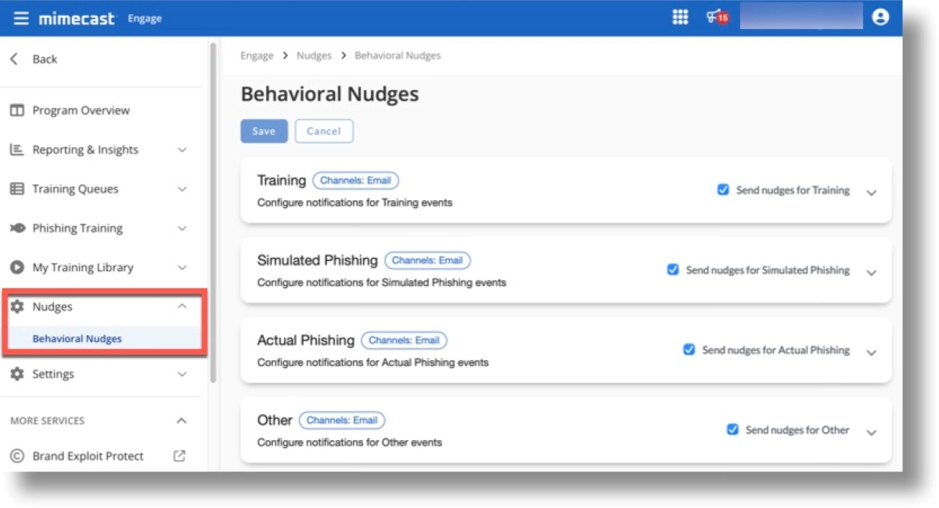Image resolution: width=939 pixels, height=508 pixels.
Task: Click the Phishing Training fish icon
Action: pos(17,228)
